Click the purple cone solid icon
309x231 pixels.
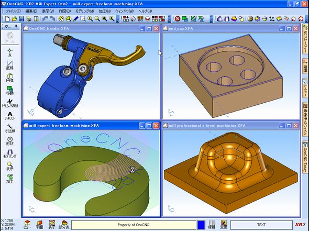coord(220,19)
